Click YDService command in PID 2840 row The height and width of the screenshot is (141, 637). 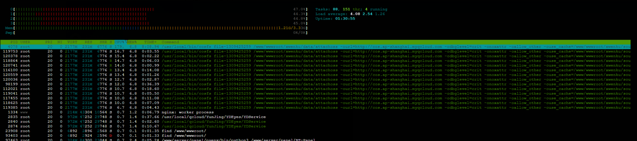(x=214, y=121)
